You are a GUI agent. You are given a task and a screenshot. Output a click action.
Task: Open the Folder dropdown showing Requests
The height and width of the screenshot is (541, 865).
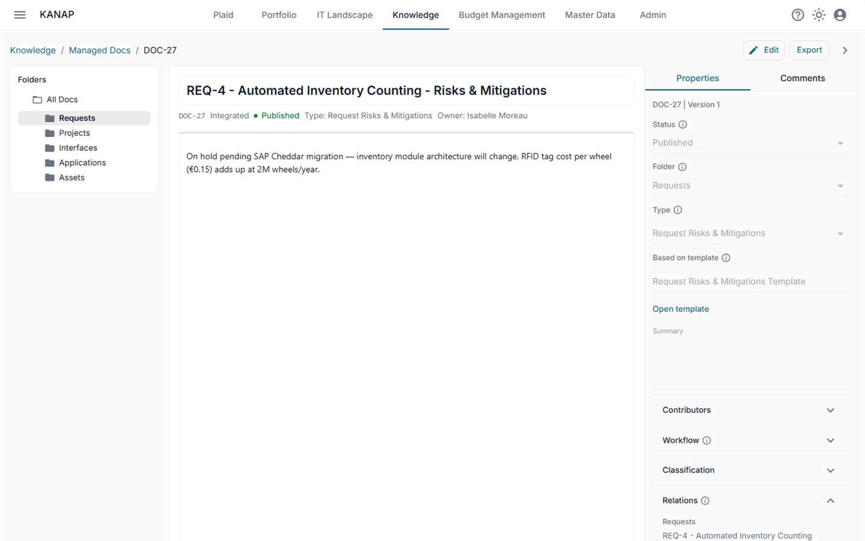click(x=750, y=186)
